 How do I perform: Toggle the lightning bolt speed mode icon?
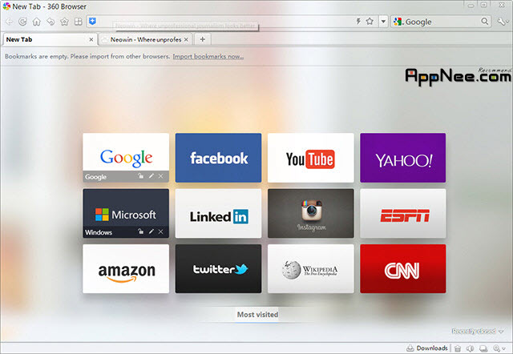(358, 22)
